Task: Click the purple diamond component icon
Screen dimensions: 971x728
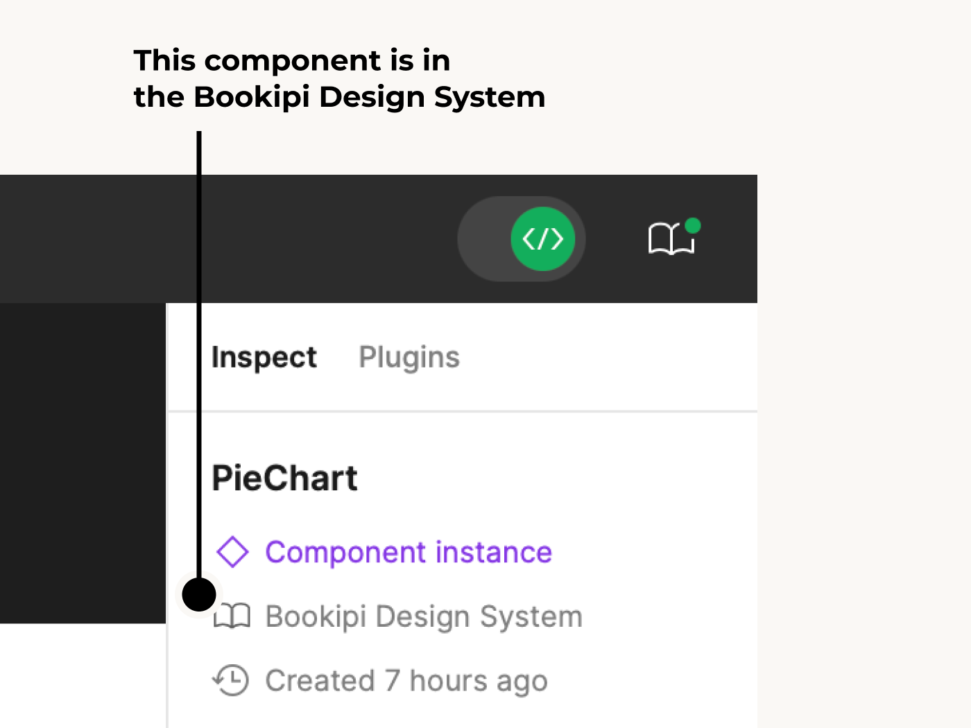Action: 232,552
